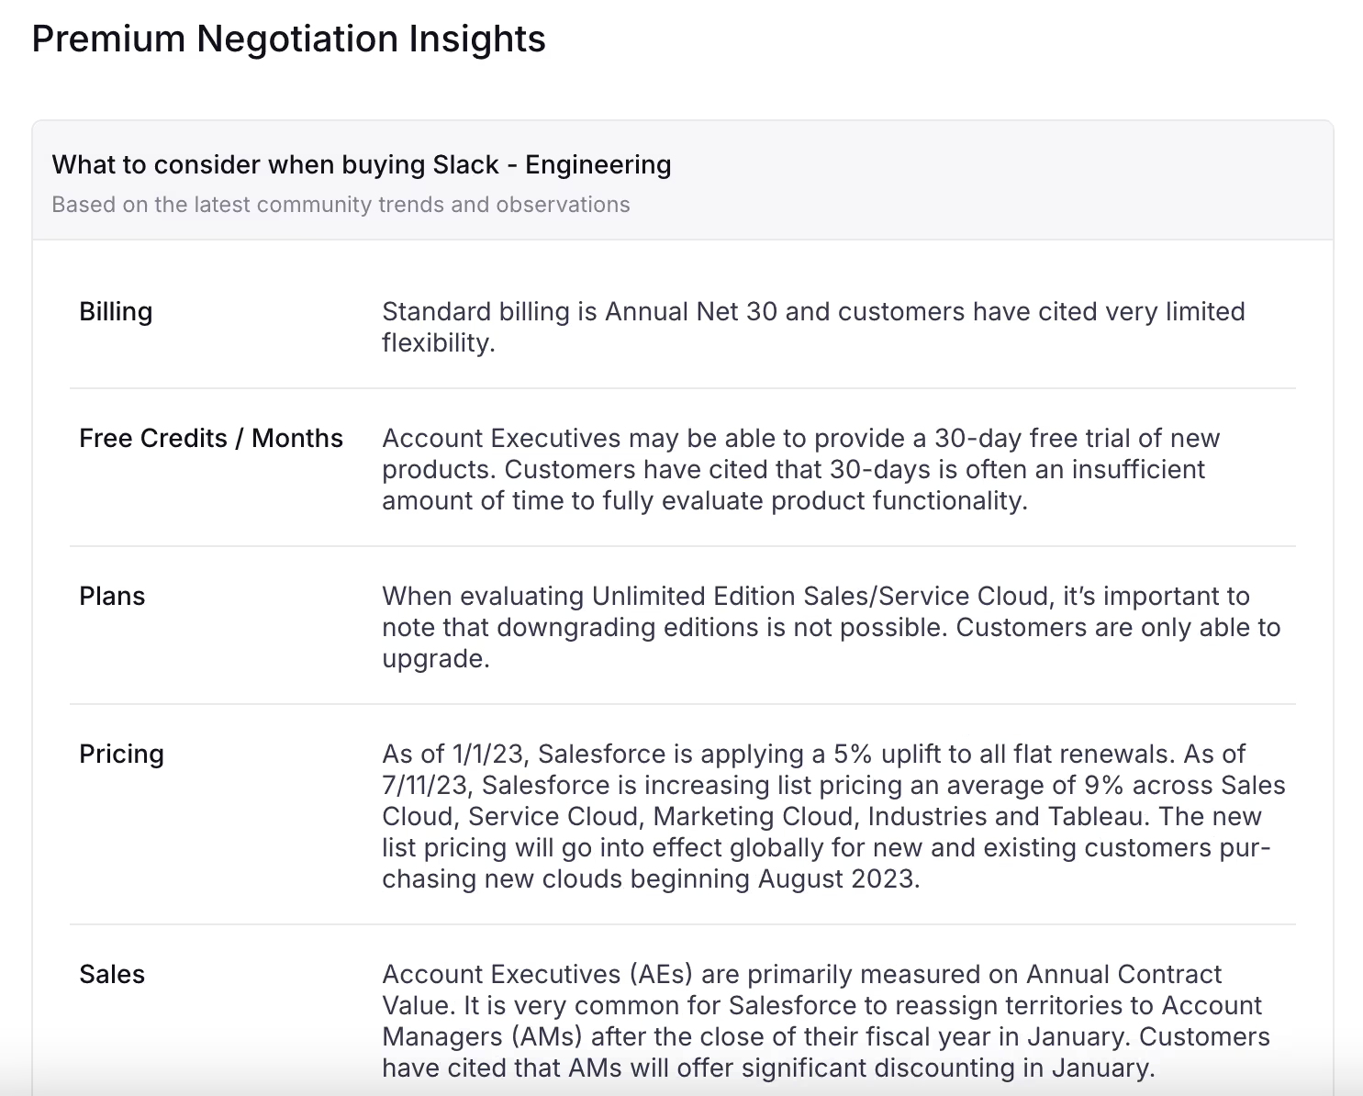Click the paragraph about the 30-day free trial
This screenshot has width=1363, height=1096.
pos(800,469)
